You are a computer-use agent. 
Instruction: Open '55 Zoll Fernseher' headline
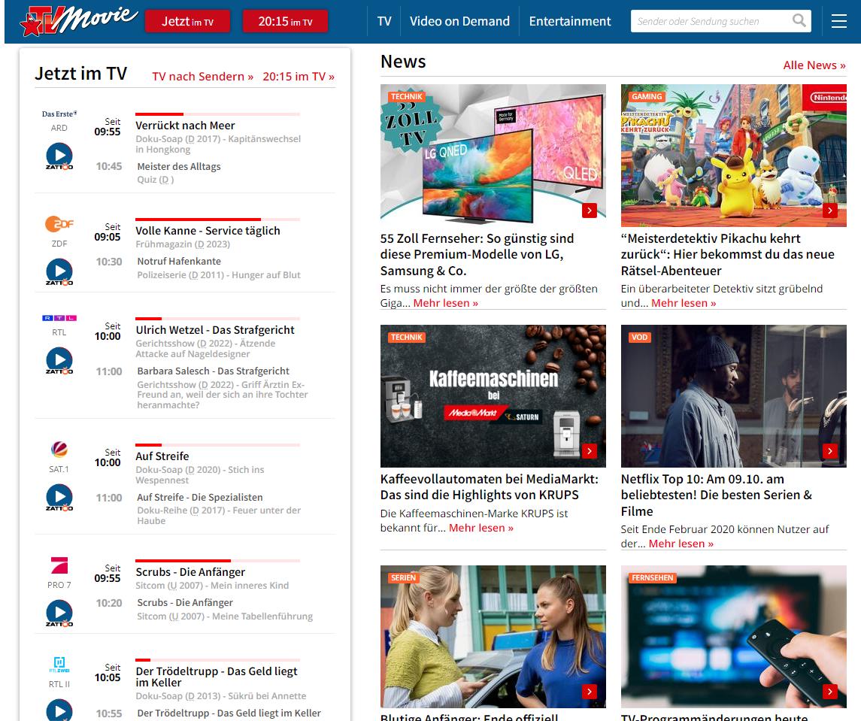pyautogui.click(x=477, y=255)
